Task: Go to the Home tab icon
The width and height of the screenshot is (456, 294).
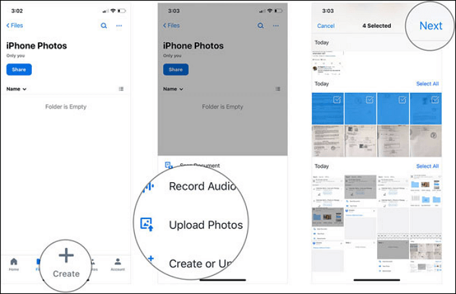Action: tap(14, 261)
